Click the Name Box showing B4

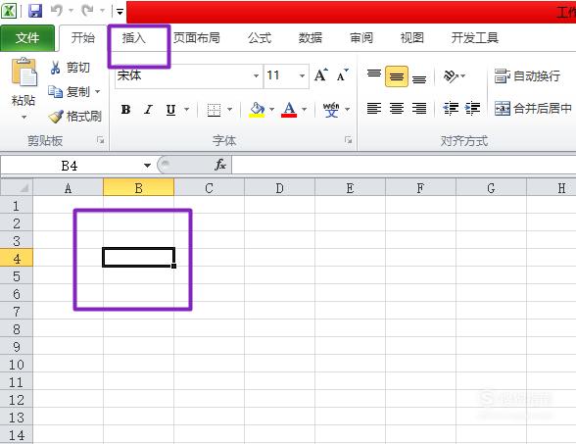[70, 166]
